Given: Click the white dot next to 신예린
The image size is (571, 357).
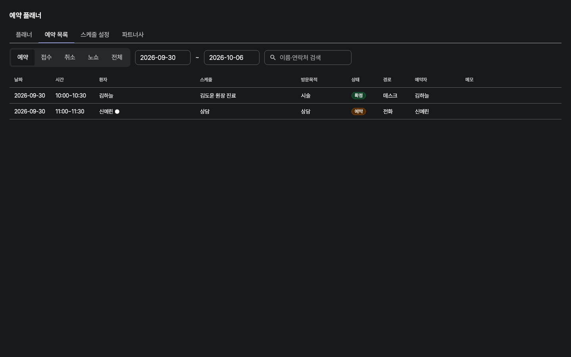Looking at the screenshot, I should (x=117, y=111).
